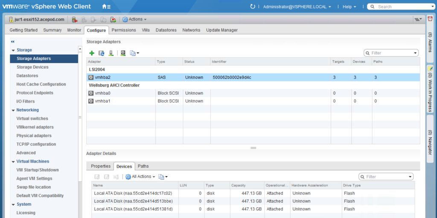The width and height of the screenshot is (437, 218).
Task: Open the Datastores tab
Action: click(166, 30)
